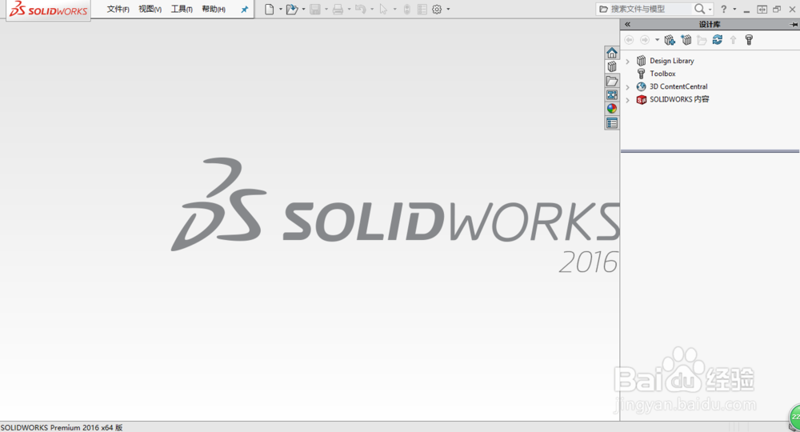
Task: Open SOLIDWORKS Resources home tab
Action: (612, 53)
